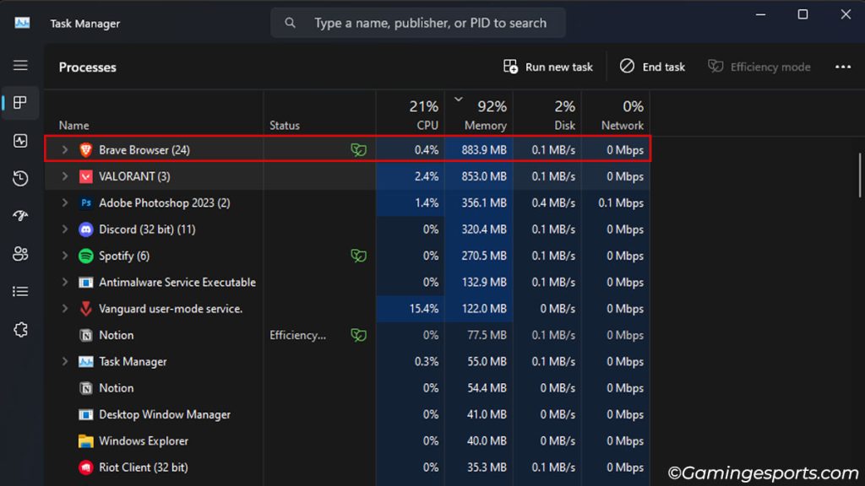Expand the Adobe Photoshop 2023 group

point(64,202)
